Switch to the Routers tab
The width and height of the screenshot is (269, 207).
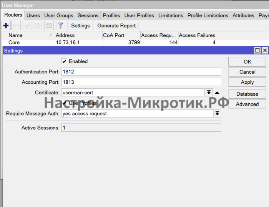pyautogui.click(x=13, y=15)
